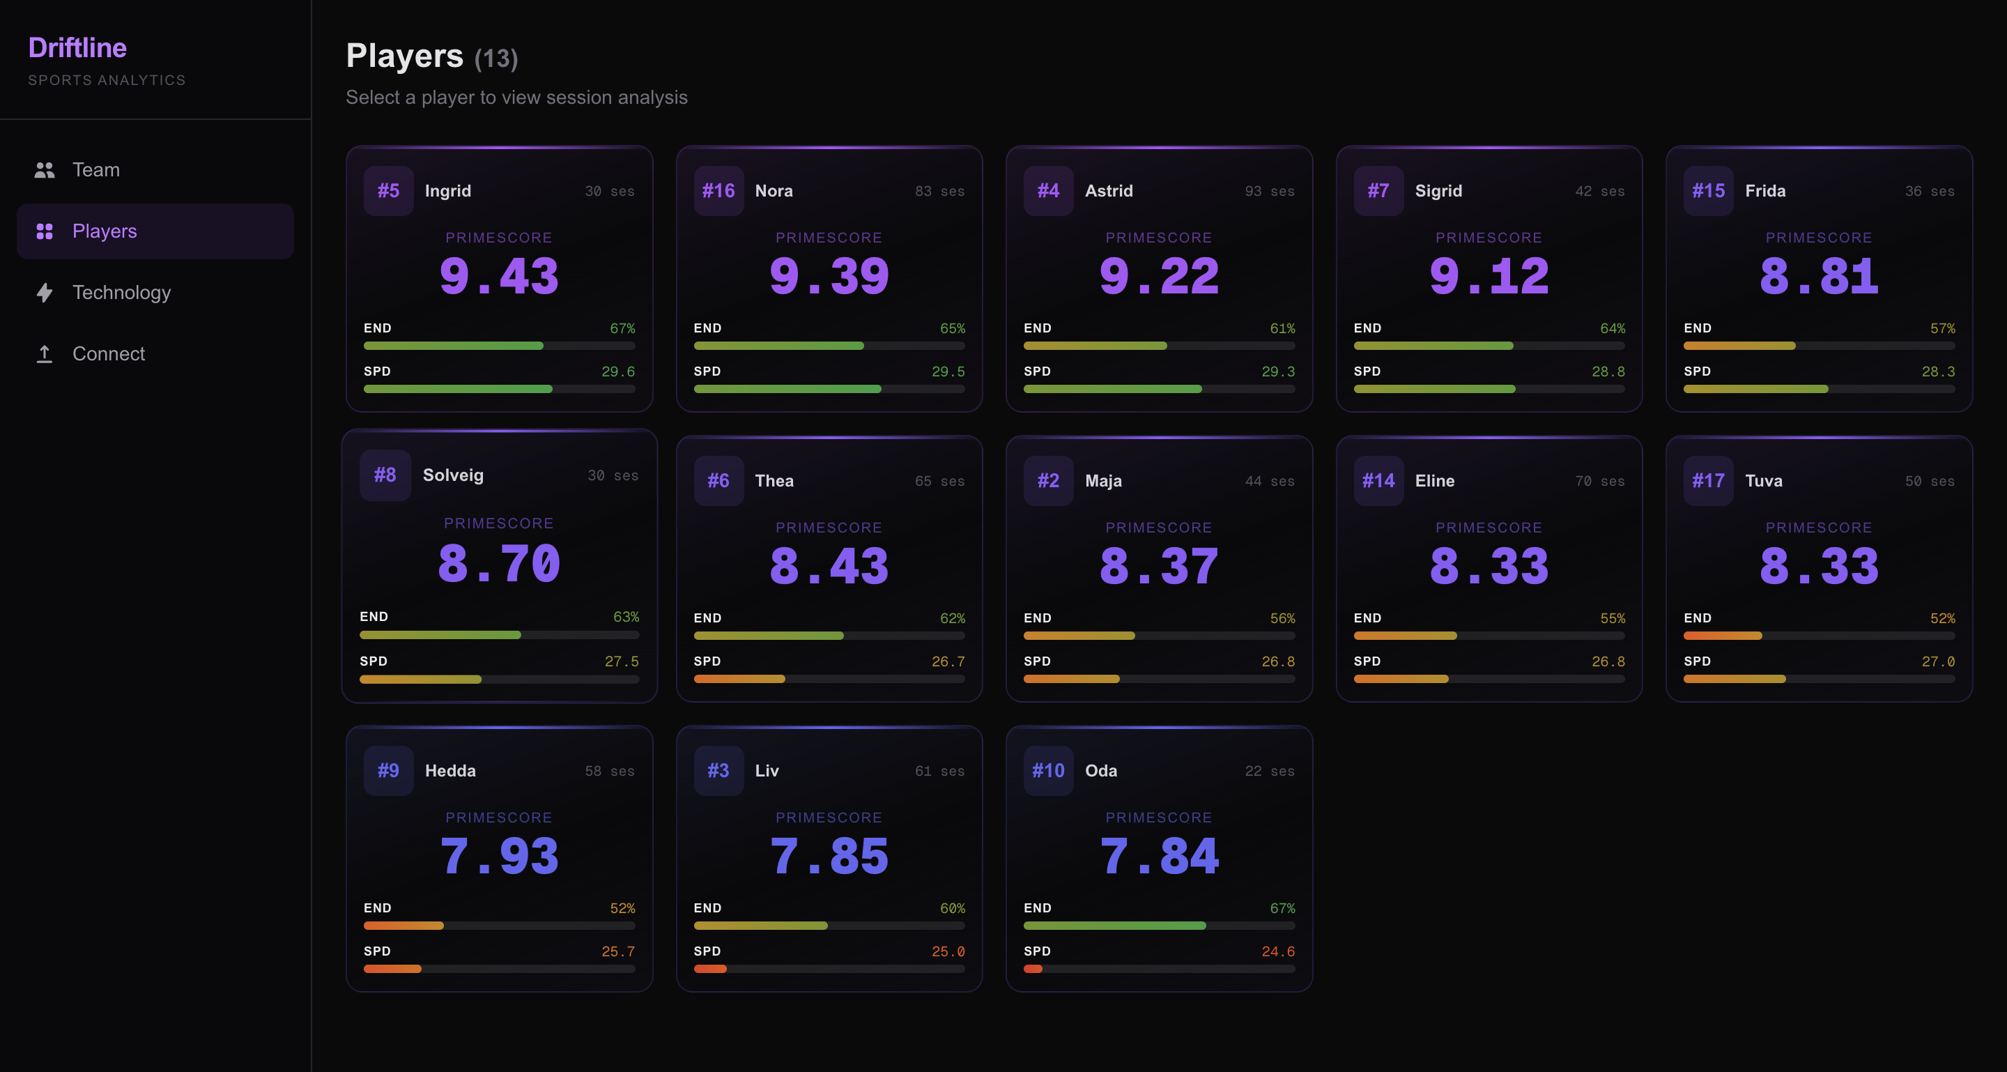
Task: Click the Driftline logo link
Action: click(77, 48)
